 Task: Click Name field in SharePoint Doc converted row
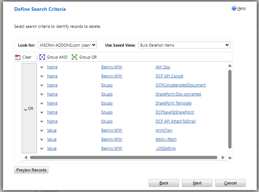[52, 94]
